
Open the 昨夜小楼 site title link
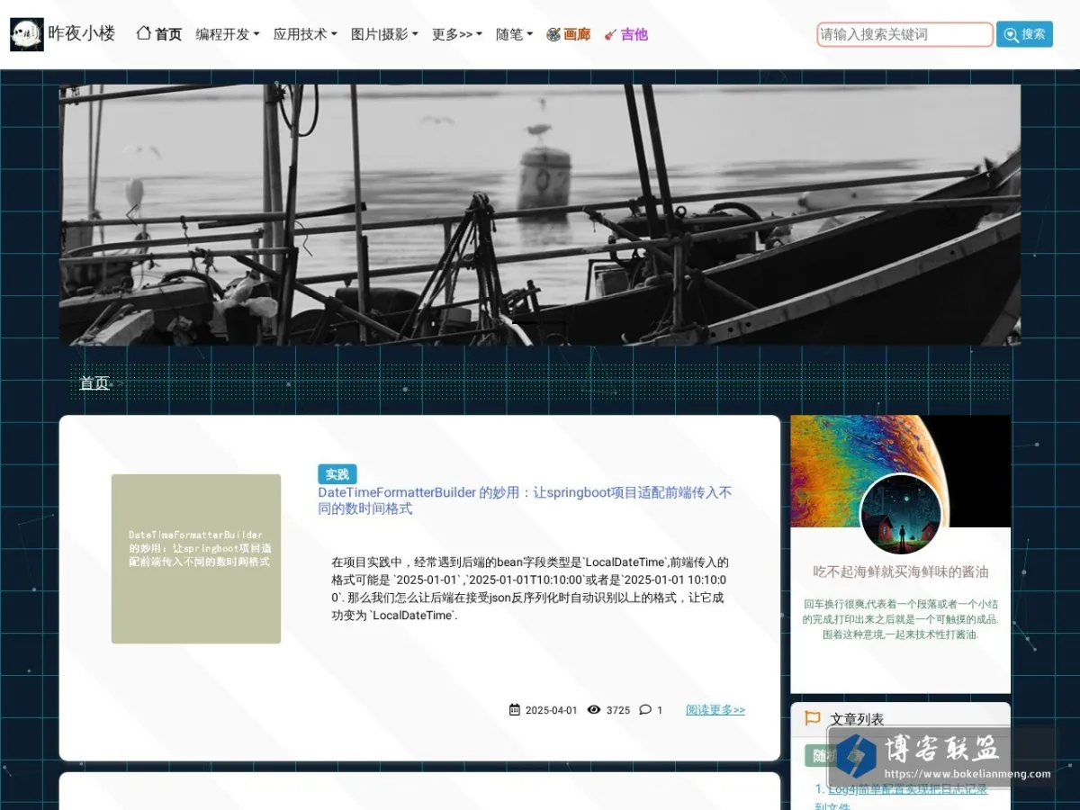(x=82, y=34)
